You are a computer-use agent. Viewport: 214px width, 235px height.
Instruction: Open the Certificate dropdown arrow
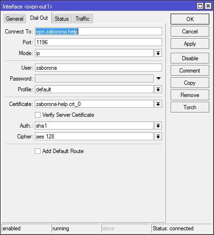coord(158,104)
